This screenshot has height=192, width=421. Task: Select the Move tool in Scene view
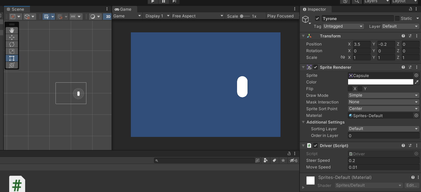point(12,37)
